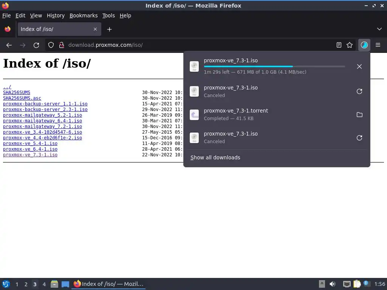Open the removable media eject tray icon
Viewport: 387px width, 290px height.
[x=322, y=284]
